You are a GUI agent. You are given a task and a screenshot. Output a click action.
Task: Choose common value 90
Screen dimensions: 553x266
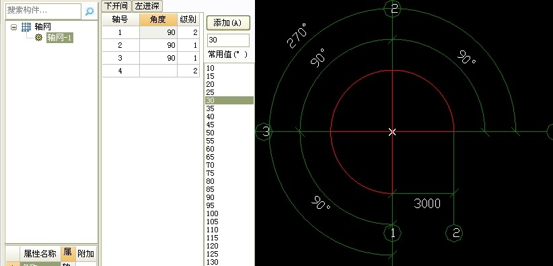229,197
